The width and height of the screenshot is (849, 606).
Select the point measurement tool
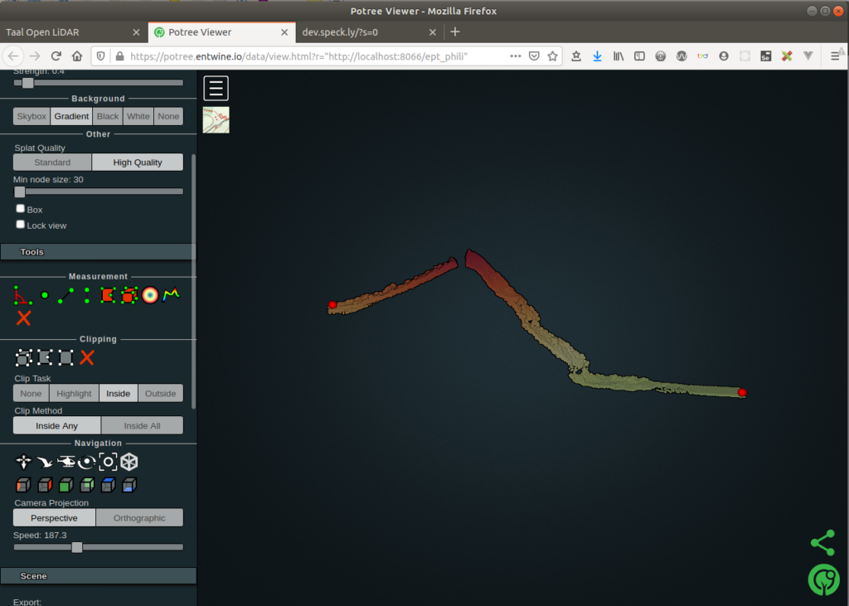[45, 295]
